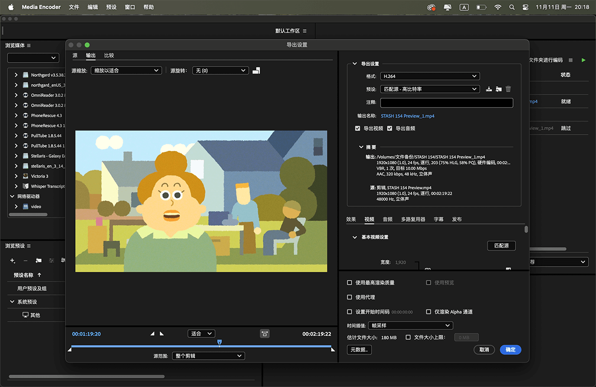The image size is (596, 387).
Task: Click the import preset icon
Action: [499, 89]
